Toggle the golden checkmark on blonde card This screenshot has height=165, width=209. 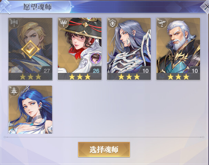coord(30,49)
